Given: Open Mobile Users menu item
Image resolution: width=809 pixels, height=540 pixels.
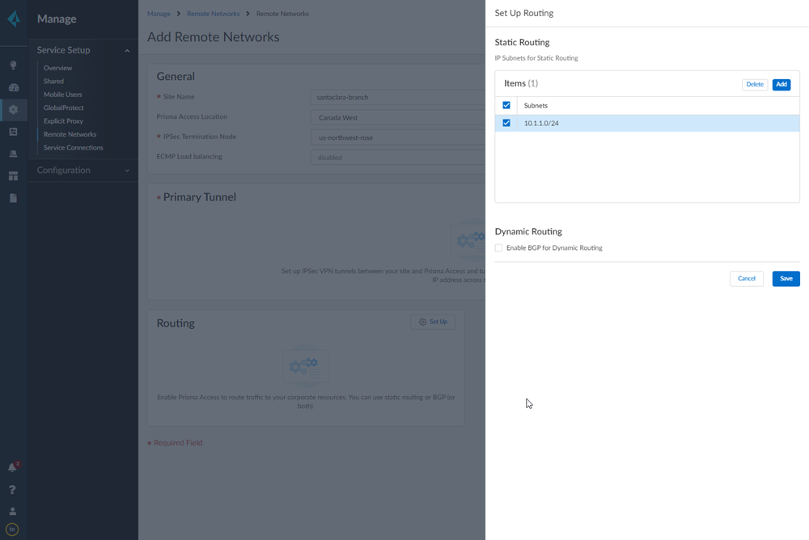Looking at the screenshot, I should coord(62,95).
